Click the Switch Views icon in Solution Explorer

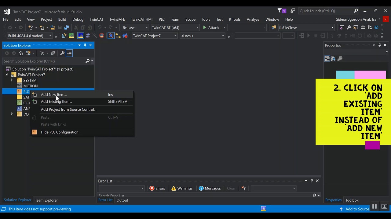(x=28, y=53)
